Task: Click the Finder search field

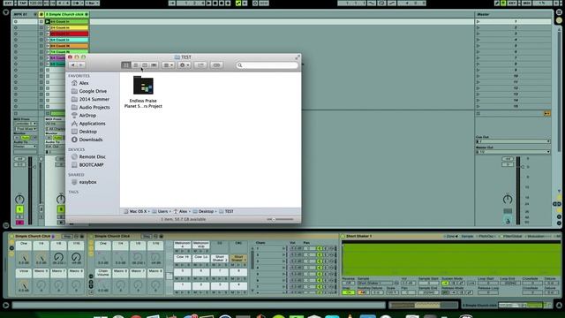Action: [x=267, y=65]
